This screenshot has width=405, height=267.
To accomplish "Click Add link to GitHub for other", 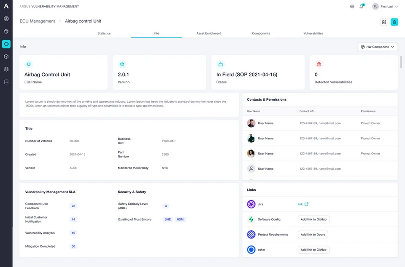I will [x=313, y=250].
